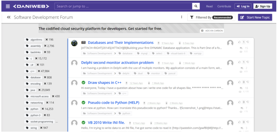Expand the truncated socket-programming tag entry

click(x=57, y=122)
